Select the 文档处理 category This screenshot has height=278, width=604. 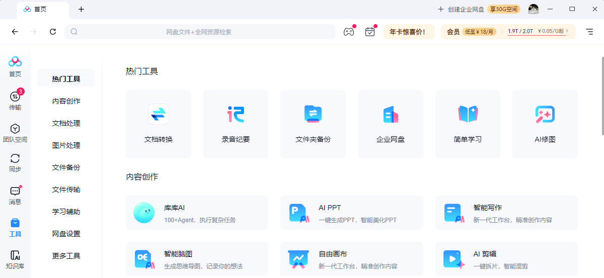pyautogui.click(x=66, y=123)
